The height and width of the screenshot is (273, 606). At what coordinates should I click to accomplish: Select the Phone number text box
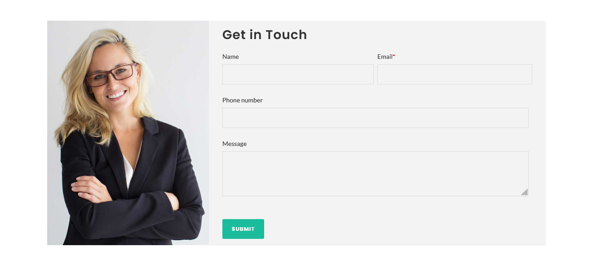(x=375, y=118)
